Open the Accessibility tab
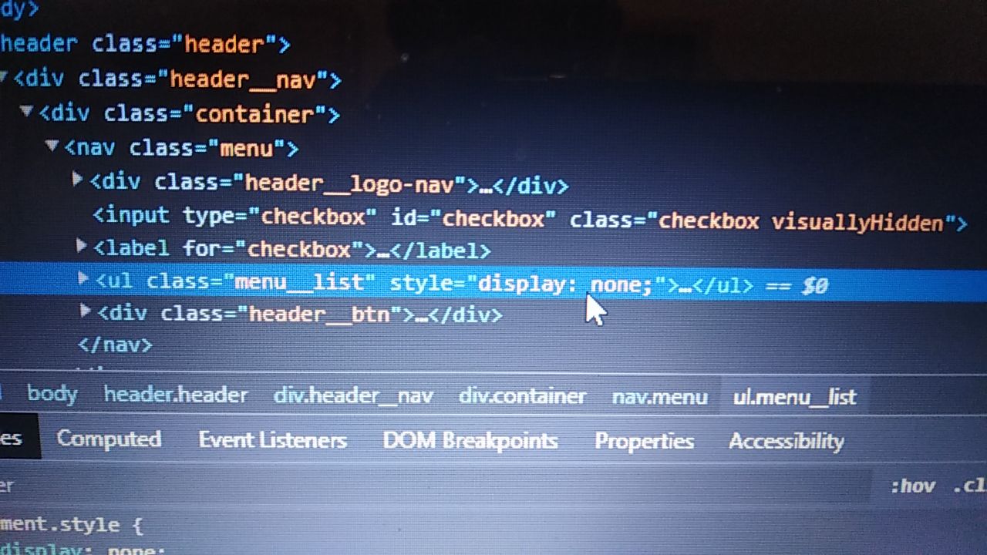The width and height of the screenshot is (987, 555). pos(786,442)
